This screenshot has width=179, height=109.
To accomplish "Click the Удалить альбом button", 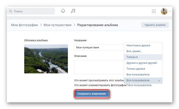I will click(155, 25).
